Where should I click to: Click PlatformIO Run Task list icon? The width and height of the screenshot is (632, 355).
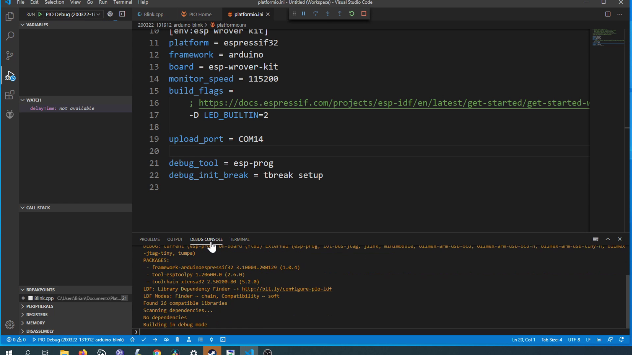200,340
